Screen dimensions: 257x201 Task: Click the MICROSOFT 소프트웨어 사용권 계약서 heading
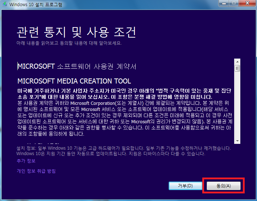pos(77,67)
